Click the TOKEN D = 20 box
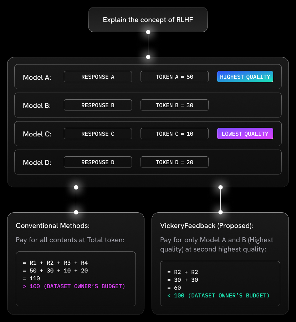The width and height of the screenshot is (296, 322). point(174,162)
